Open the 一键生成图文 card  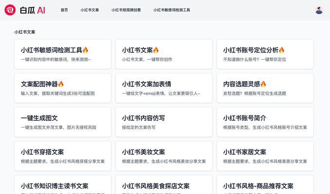point(63,122)
